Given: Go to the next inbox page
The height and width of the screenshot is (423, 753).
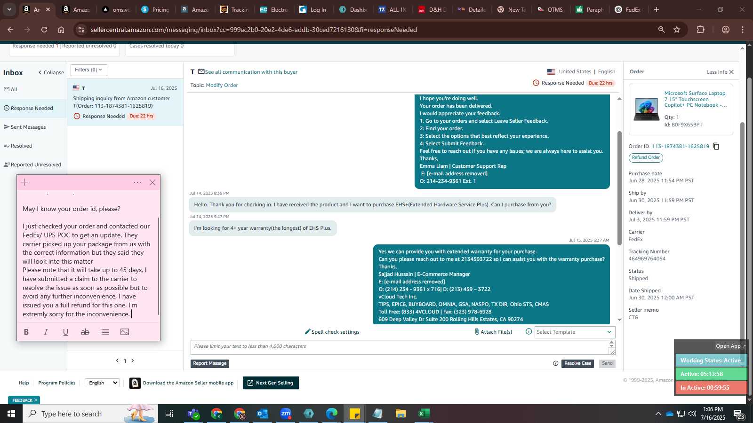Looking at the screenshot, I should tap(133, 360).
